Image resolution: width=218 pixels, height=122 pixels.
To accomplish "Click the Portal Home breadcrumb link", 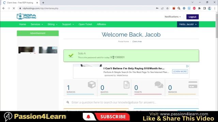I will [123, 41].
